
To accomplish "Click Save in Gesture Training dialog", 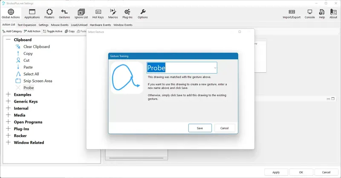I will [200, 128].
